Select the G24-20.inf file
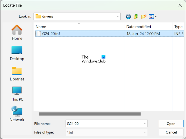 tap(109, 34)
